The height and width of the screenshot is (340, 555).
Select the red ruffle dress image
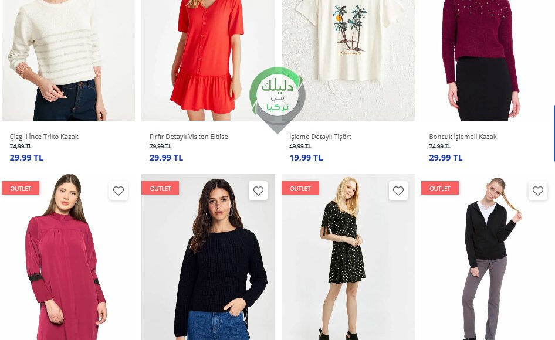tap(208, 60)
